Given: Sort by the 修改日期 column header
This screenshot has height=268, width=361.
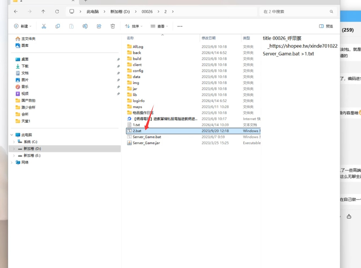Looking at the screenshot, I should [x=209, y=38].
